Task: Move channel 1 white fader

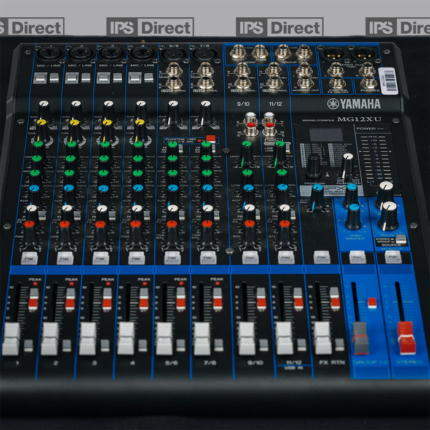Action: (11, 338)
